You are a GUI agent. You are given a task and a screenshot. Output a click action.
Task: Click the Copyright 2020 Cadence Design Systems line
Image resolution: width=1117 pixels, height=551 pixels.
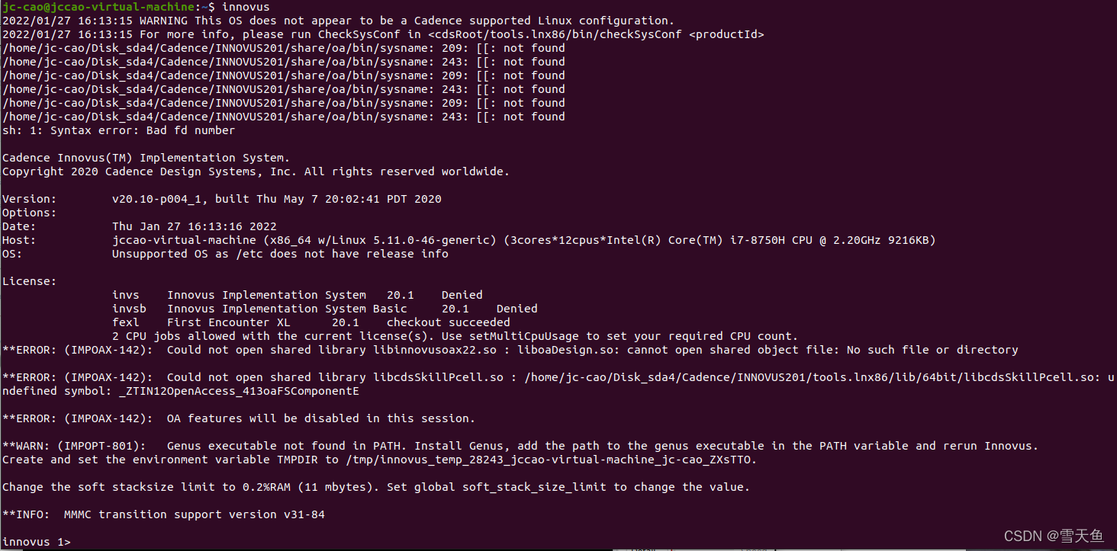pos(256,171)
